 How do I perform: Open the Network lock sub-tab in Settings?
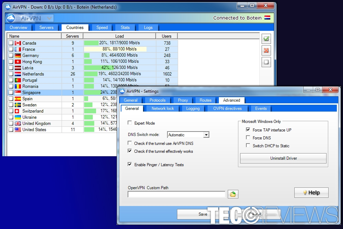(x=163, y=108)
